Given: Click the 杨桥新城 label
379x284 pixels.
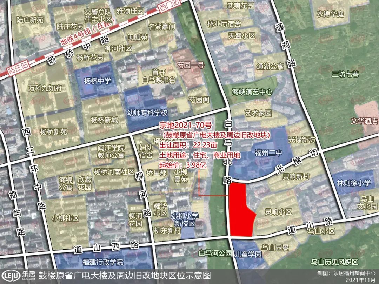Looking at the screenshot, I should pos(105,120).
